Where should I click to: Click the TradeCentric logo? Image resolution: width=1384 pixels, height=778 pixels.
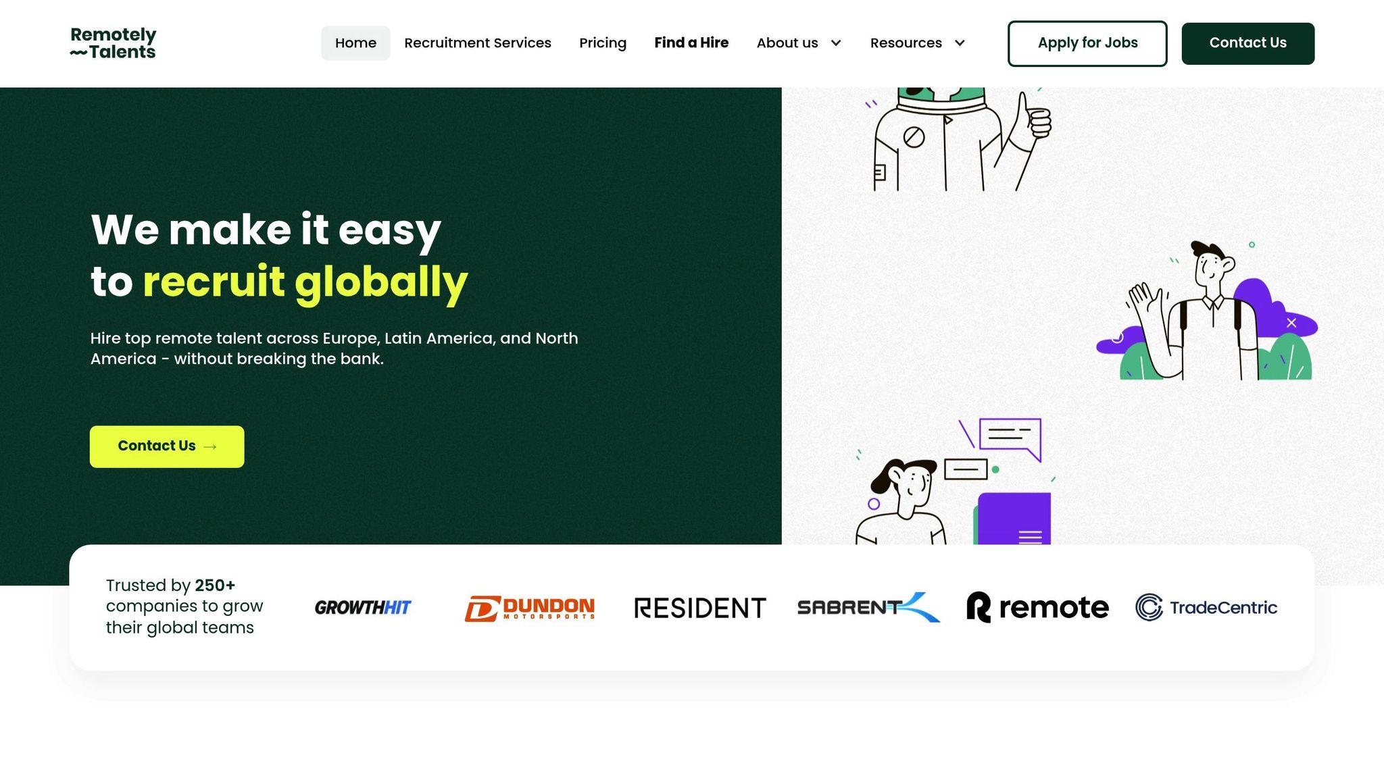(x=1204, y=607)
